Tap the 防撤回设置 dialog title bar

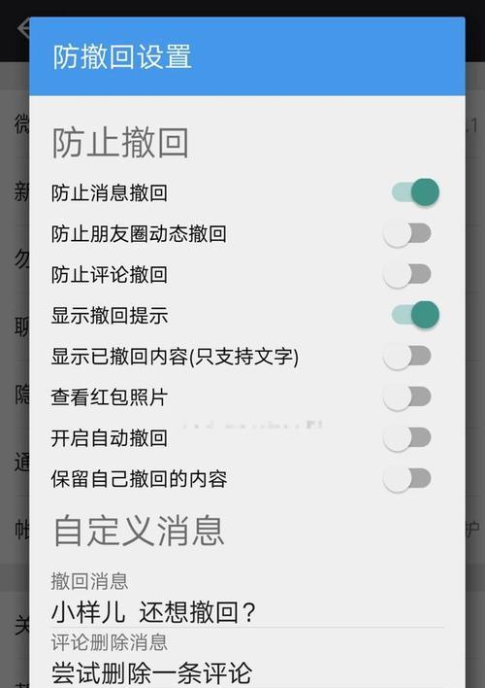tap(247, 56)
